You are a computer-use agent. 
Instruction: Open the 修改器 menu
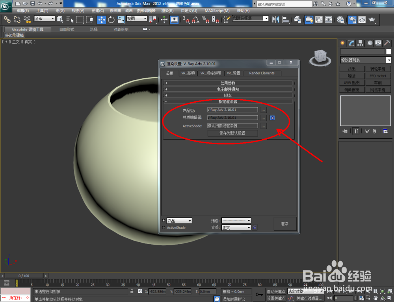click(115, 11)
